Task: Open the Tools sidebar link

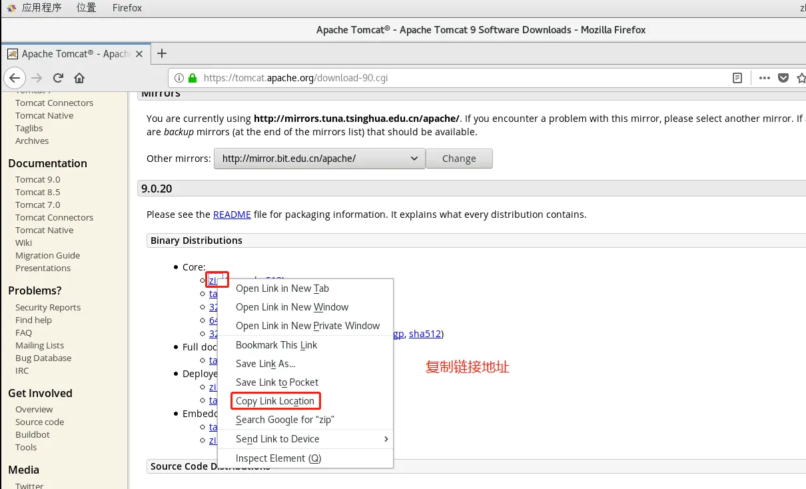Action: point(26,447)
